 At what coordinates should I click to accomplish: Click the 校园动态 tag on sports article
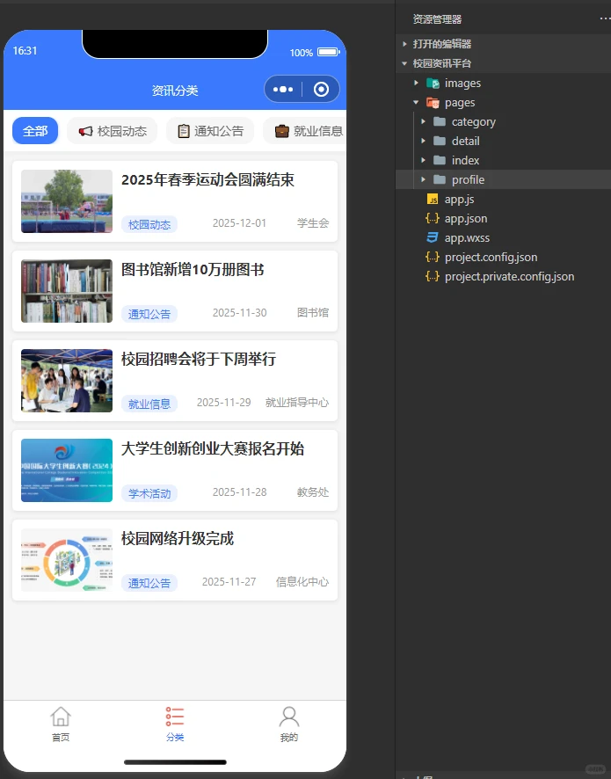pos(149,224)
